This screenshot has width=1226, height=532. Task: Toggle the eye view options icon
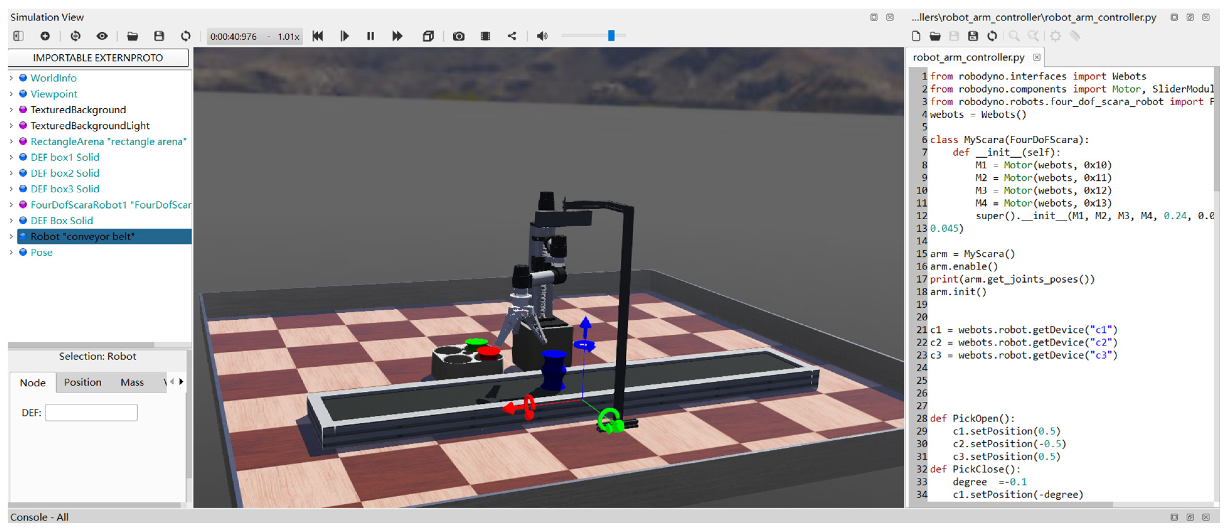click(102, 36)
